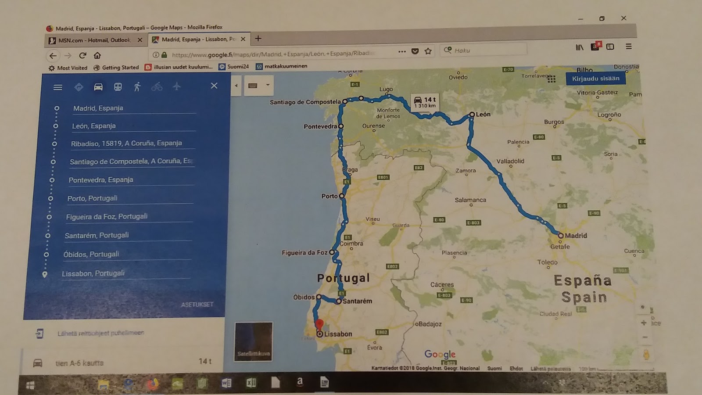Open Firefox from the taskbar
Screen dimensions: 702x395
153,384
